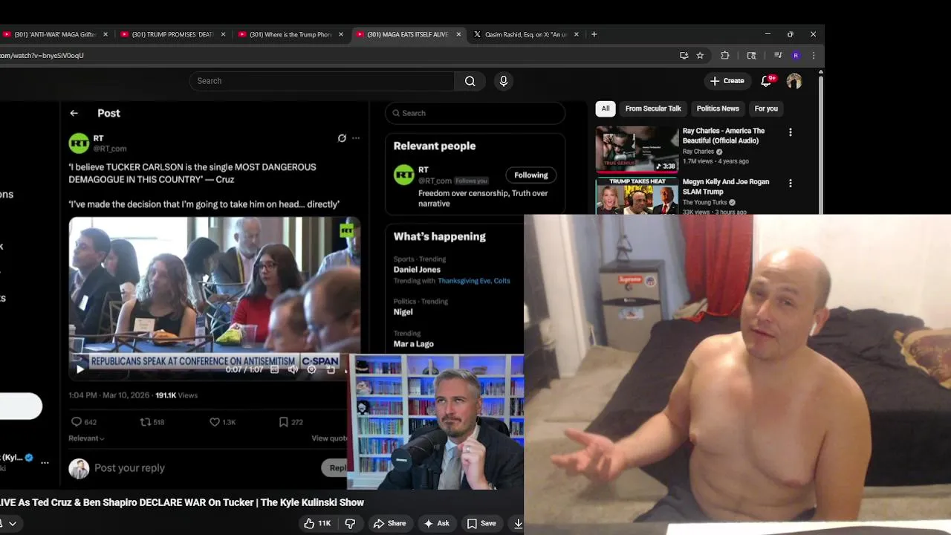Start voice search with the microphone icon
The image size is (951, 535).
pyautogui.click(x=504, y=81)
